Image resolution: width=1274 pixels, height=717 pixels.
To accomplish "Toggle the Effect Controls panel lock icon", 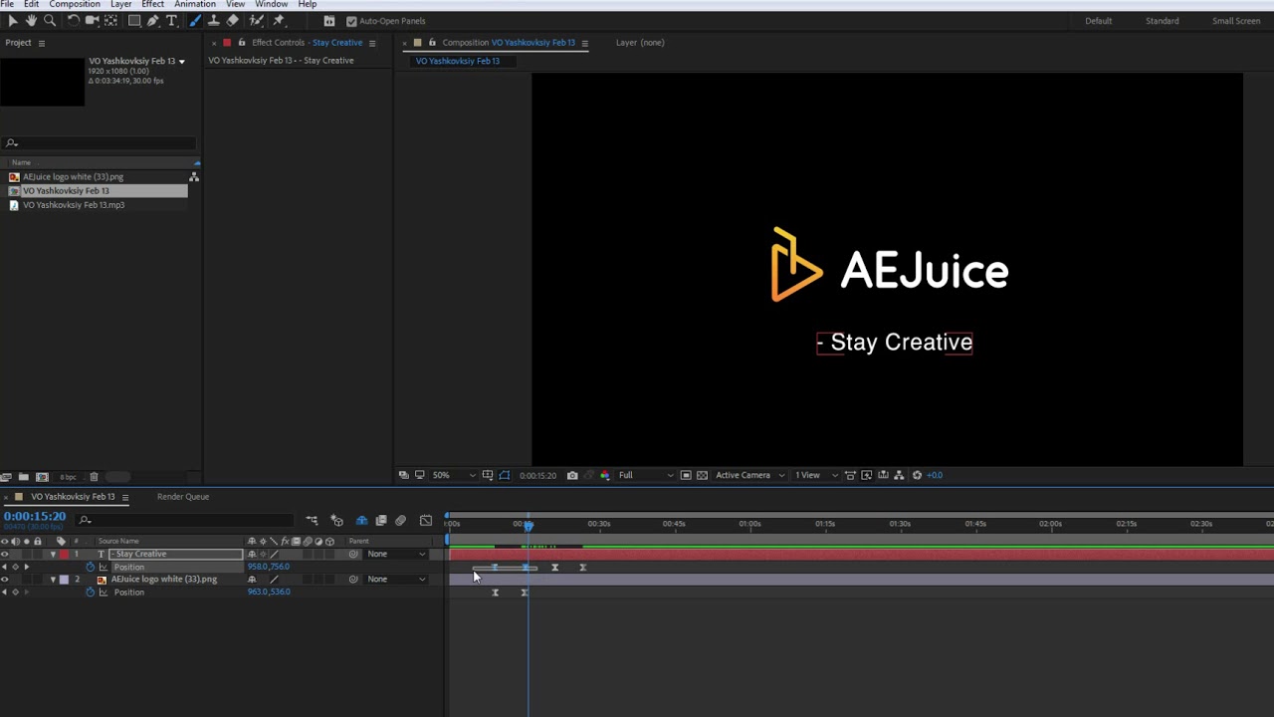I will [x=242, y=43].
